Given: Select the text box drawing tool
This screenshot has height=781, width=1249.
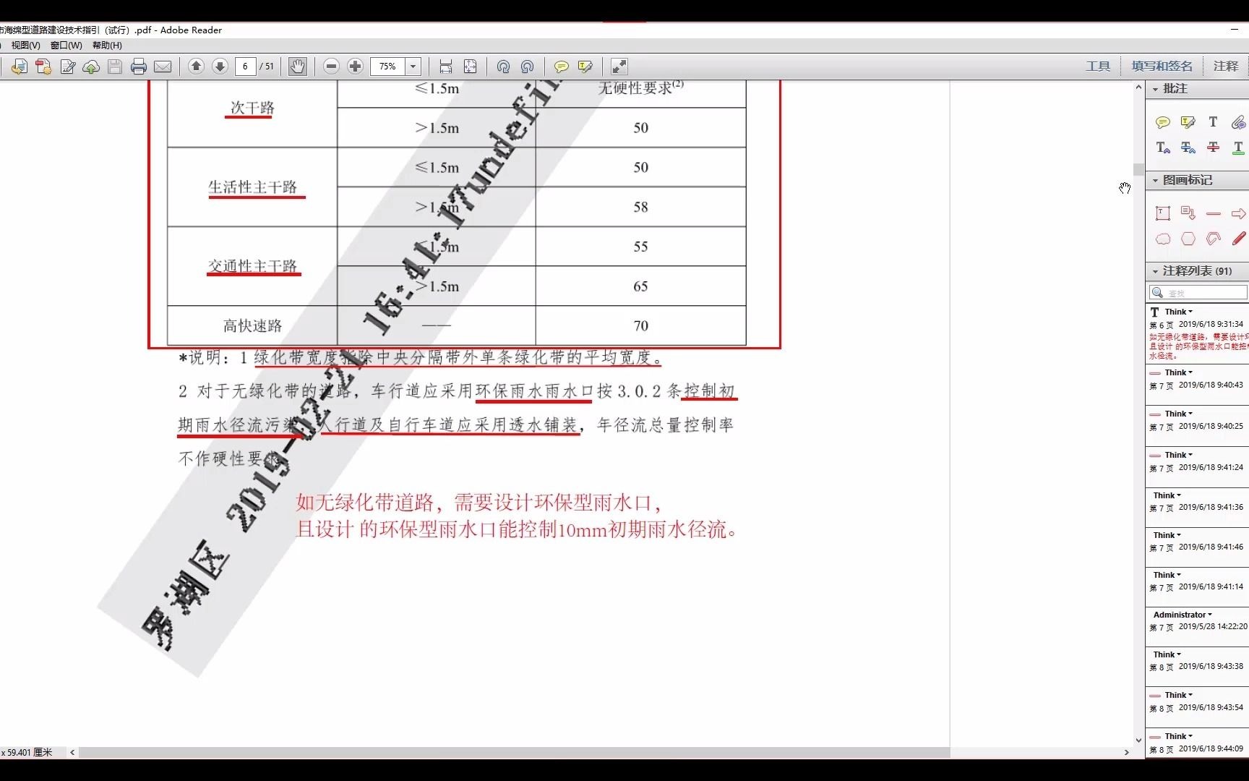Looking at the screenshot, I should coord(1163,213).
